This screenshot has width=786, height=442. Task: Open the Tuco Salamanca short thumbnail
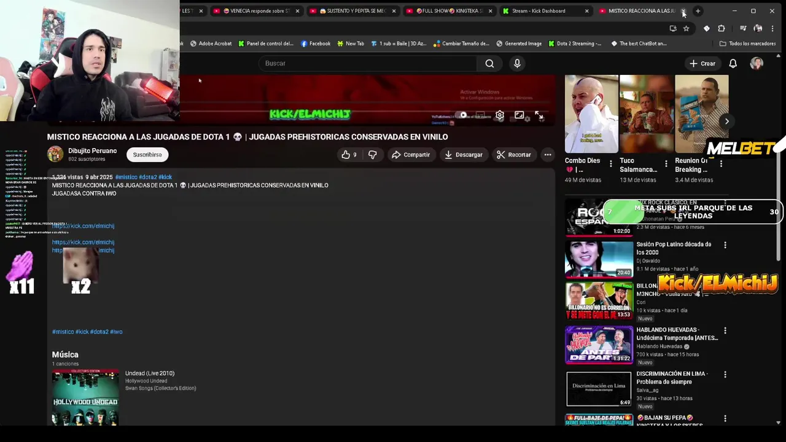(647, 114)
